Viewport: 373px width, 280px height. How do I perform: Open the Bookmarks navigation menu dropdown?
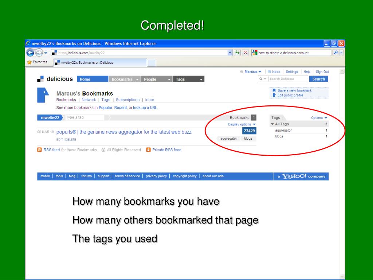(x=125, y=79)
